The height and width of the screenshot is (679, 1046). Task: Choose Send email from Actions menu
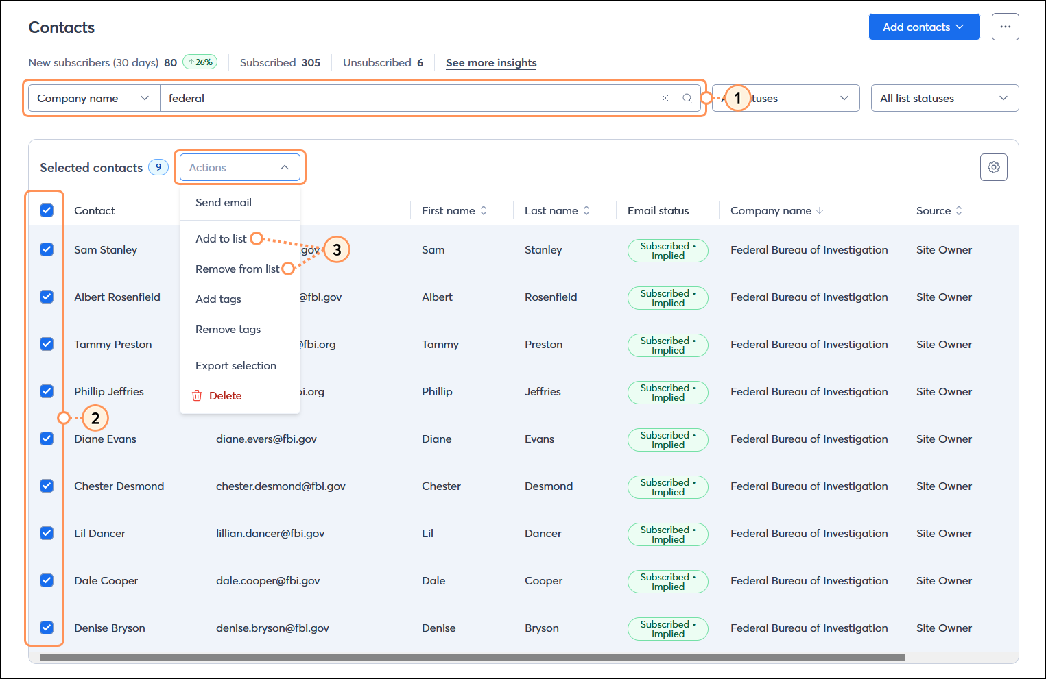tap(224, 202)
